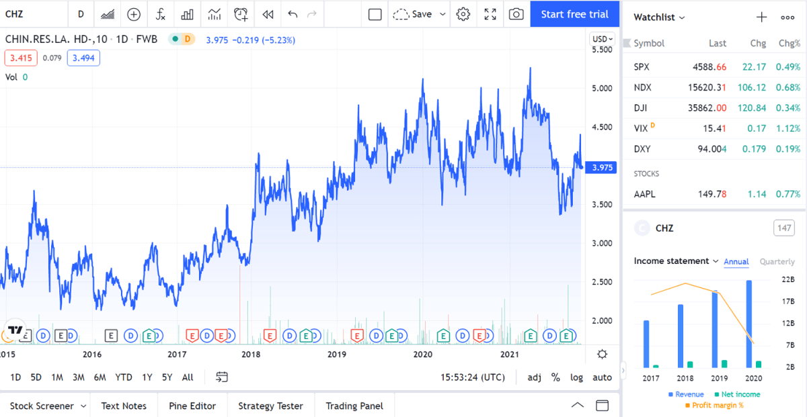Select the VIX row in the watchlist
807x417 pixels.
715,128
